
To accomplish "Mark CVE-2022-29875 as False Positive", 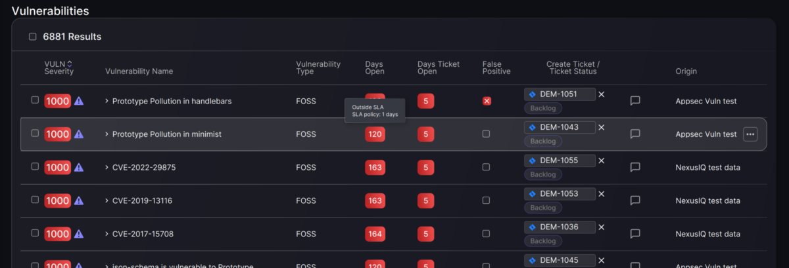I will [486, 167].
